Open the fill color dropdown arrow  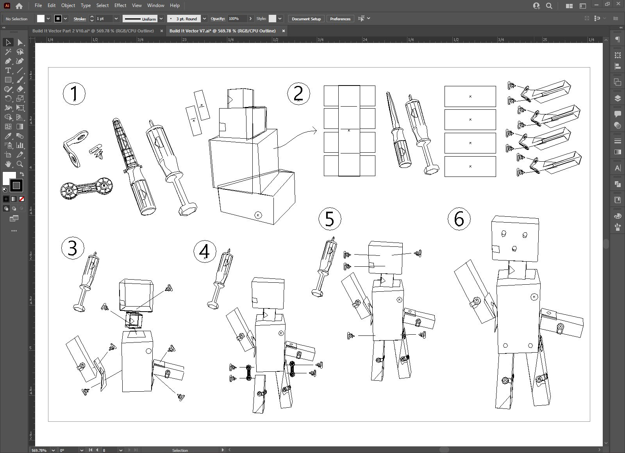48,19
